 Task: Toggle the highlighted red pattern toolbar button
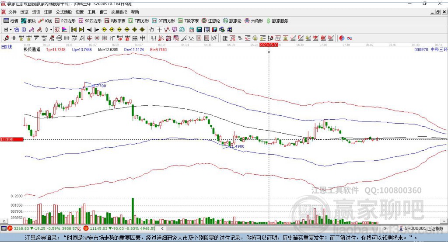[x=57, y=30]
